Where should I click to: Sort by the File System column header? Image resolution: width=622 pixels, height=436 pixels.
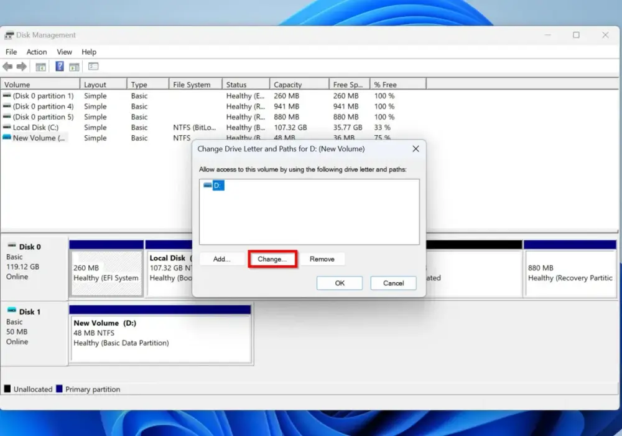coord(195,84)
